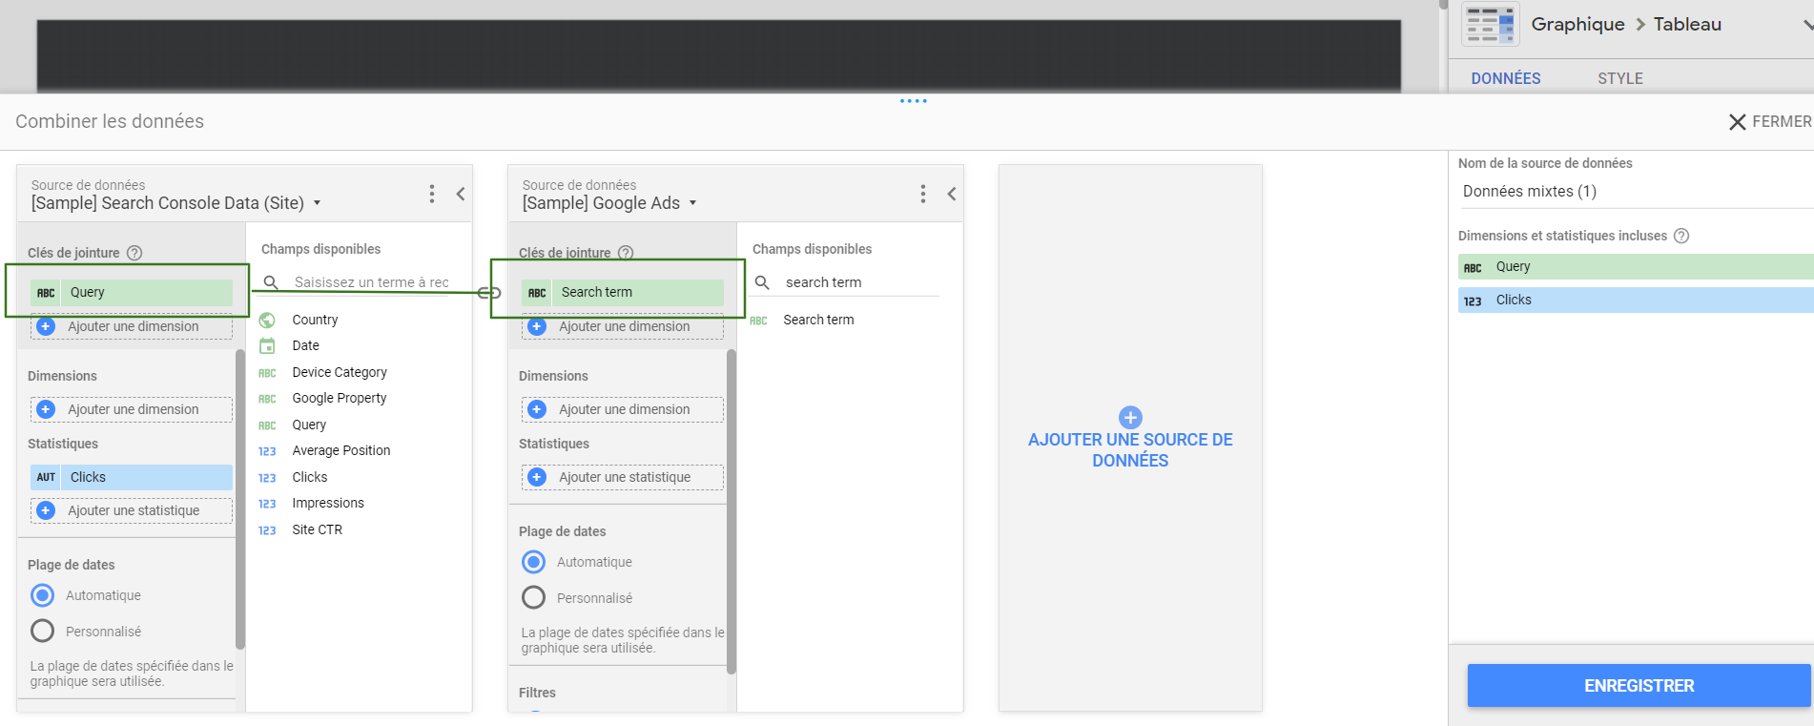Image resolution: width=1814 pixels, height=726 pixels.
Task: Add a join key dimension to Google Ads
Action: point(623,326)
